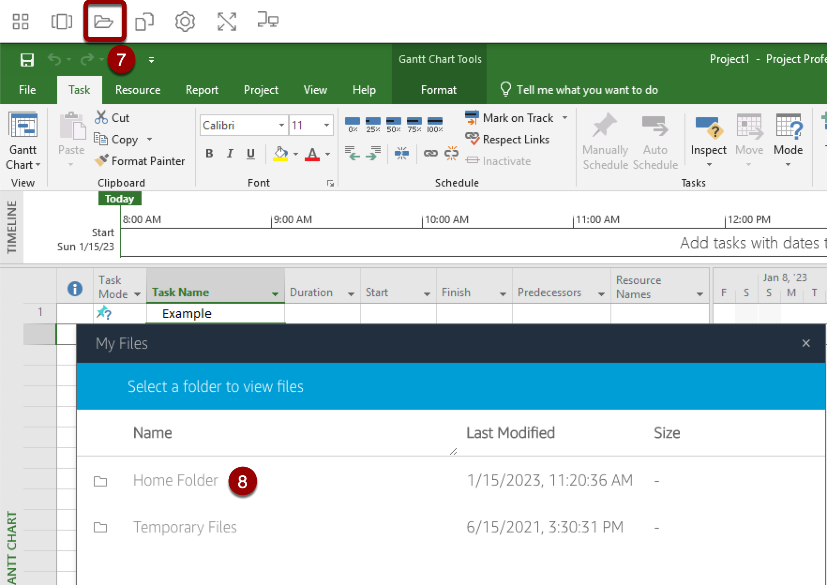This screenshot has width=827, height=585.
Task: Open the Inspect task button
Action: point(708,141)
